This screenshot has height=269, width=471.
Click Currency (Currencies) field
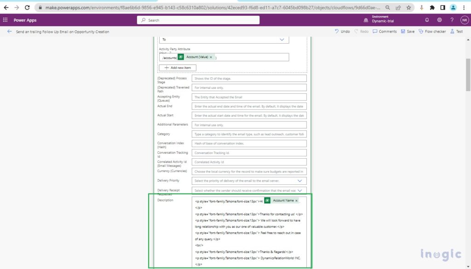(249, 172)
